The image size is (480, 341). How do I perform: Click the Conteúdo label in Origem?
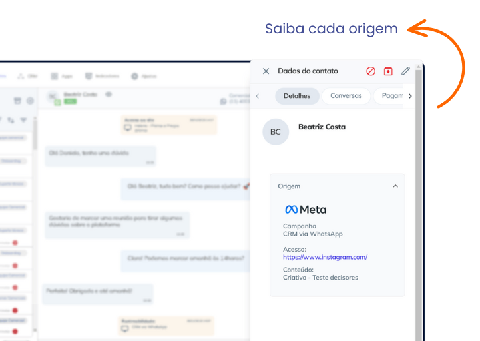point(298,270)
